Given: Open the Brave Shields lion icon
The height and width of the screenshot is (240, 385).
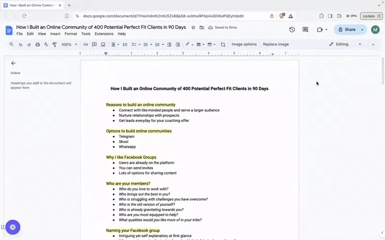Looking at the screenshot, I should point(282,16).
